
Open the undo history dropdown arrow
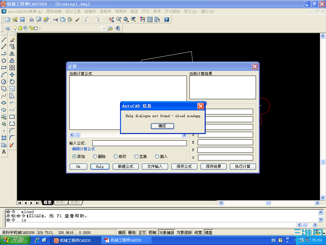pos(93,19)
